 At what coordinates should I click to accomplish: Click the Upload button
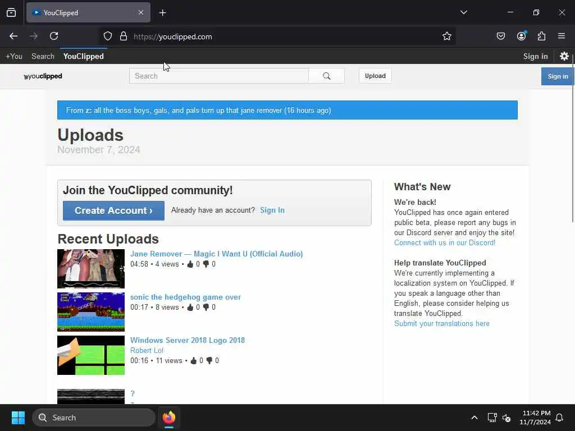click(x=375, y=76)
